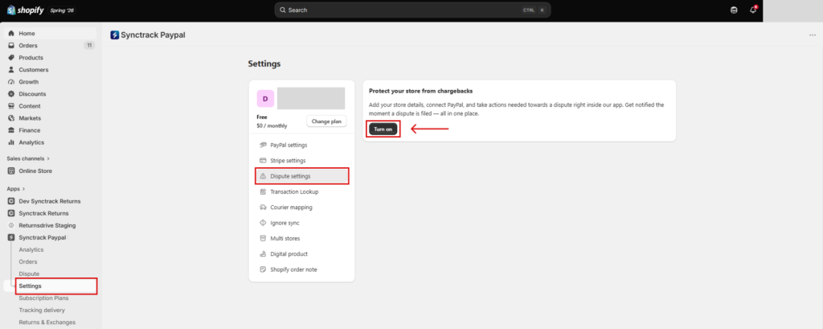Open Subscription Plans in sidebar
Viewport: 823px width, 329px height.
pyautogui.click(x=43, y=298)
